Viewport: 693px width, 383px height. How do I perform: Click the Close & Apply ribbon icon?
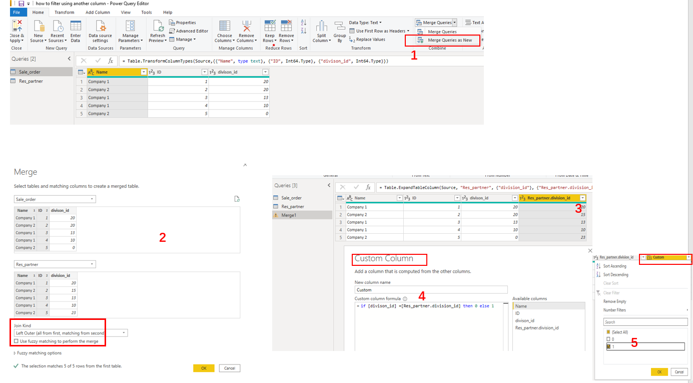coord(17,27)
